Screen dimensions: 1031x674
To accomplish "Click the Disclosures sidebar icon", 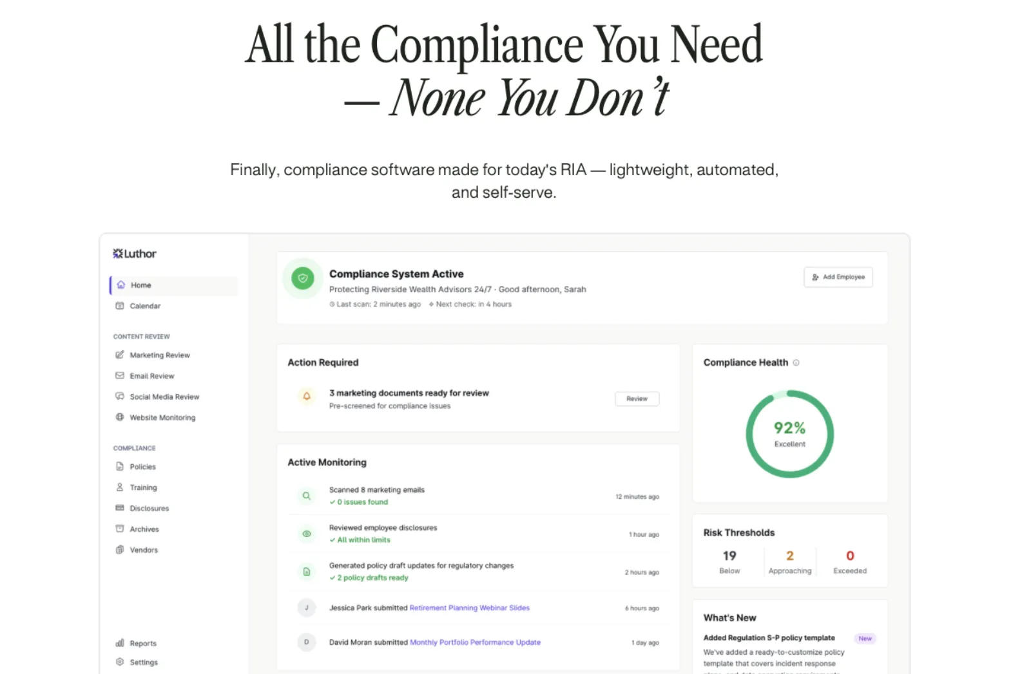I will point(120,508).
